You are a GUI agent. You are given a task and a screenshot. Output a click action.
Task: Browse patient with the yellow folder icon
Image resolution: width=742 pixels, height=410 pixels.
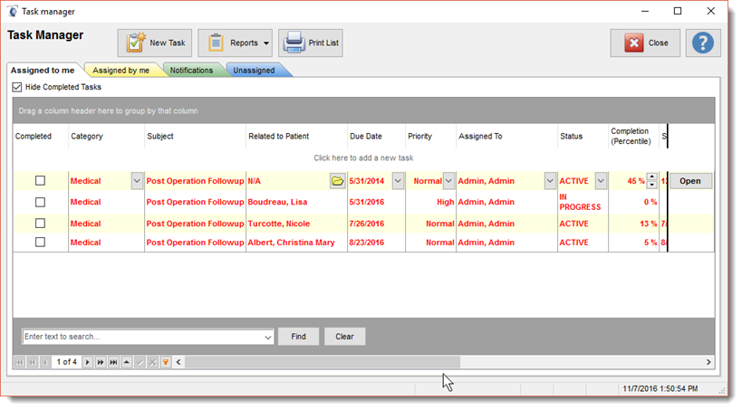[337, 181]
